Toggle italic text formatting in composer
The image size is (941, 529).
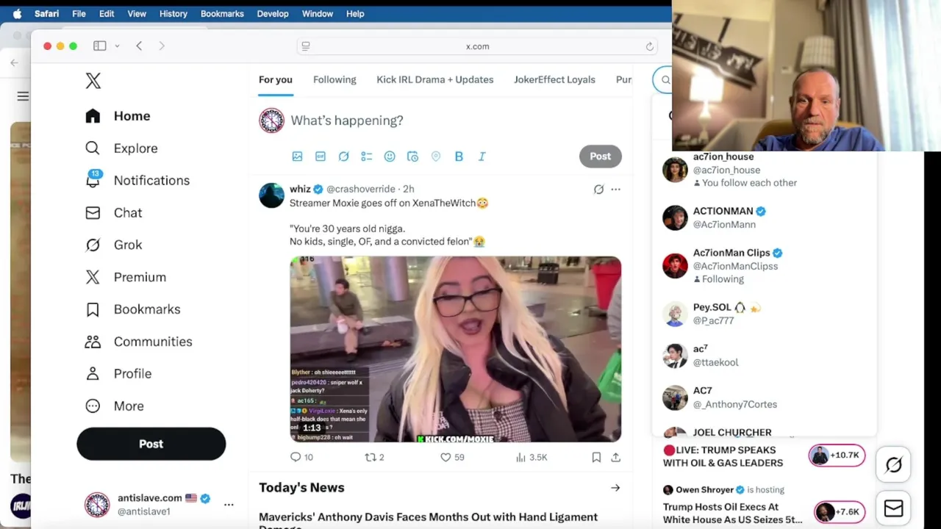(482, 156)
